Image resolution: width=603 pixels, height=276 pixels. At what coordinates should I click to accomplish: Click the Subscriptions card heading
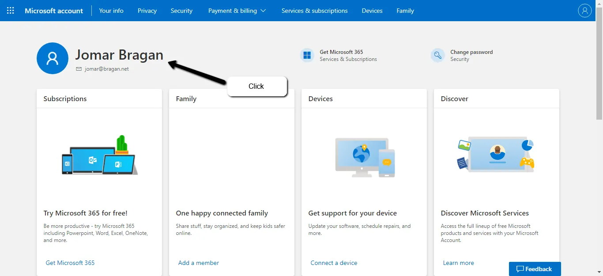click(x=65, y=98)
